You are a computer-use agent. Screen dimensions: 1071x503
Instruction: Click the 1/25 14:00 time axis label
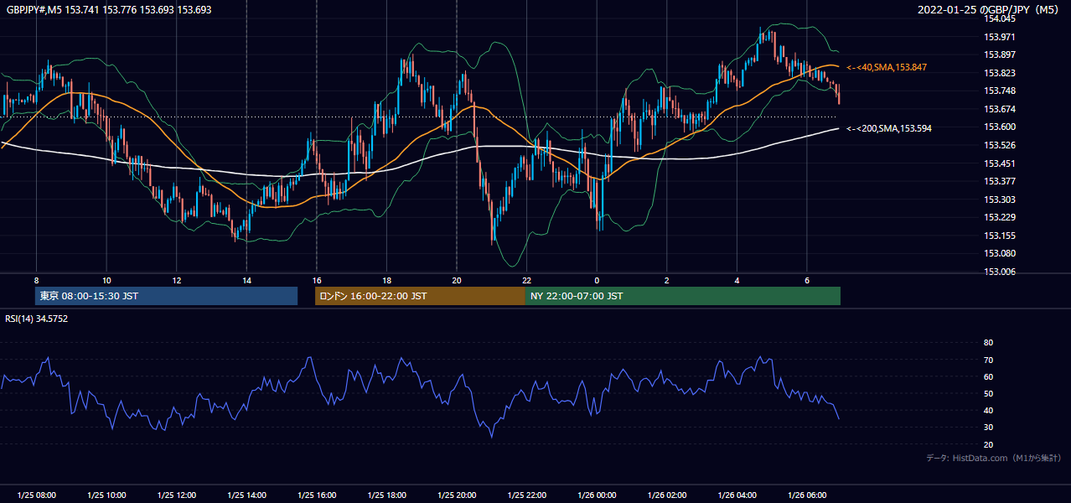[246, 495]
